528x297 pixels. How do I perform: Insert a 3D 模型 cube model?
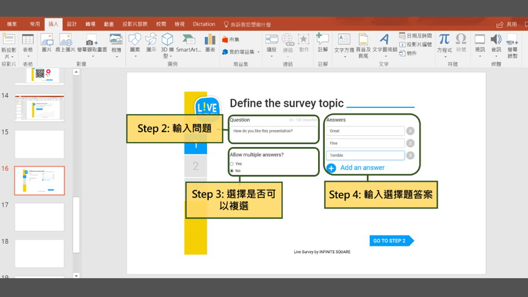(x=167, y=40)
